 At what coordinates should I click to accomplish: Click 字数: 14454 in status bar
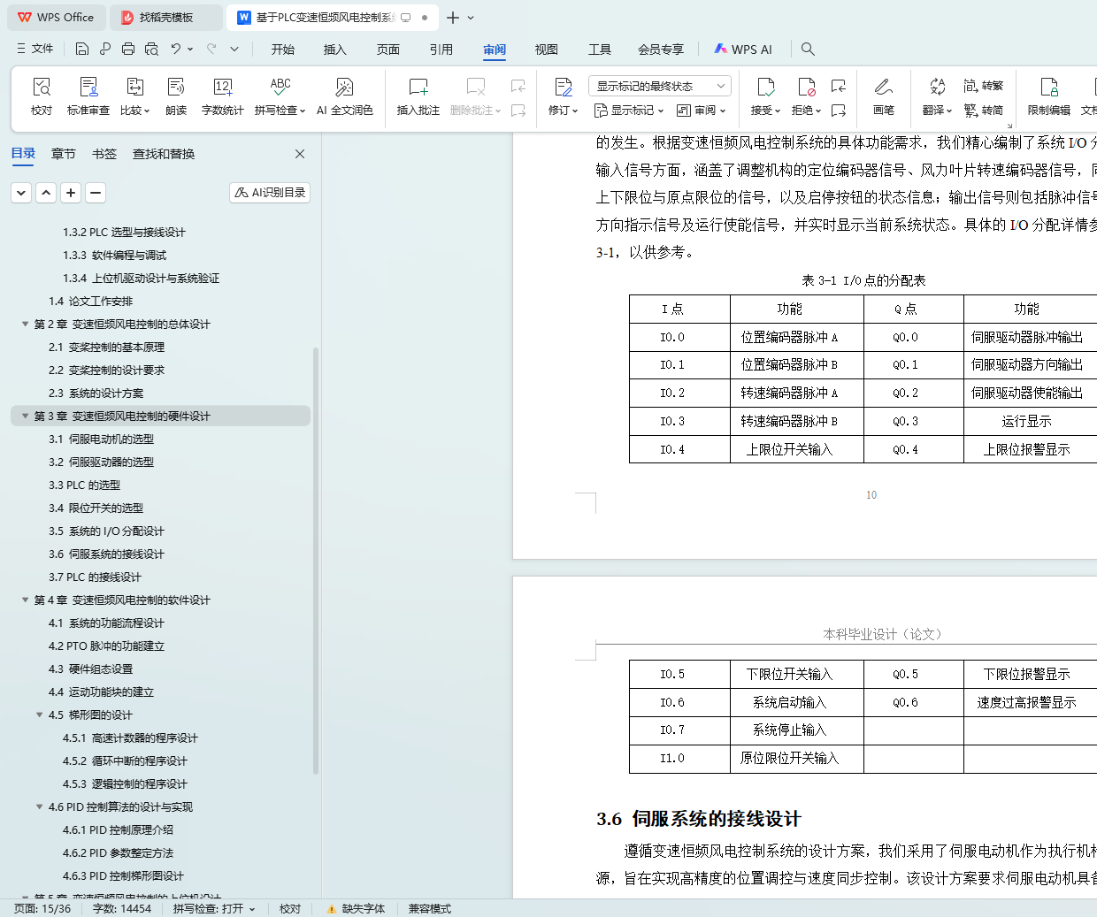coord(122,908)
